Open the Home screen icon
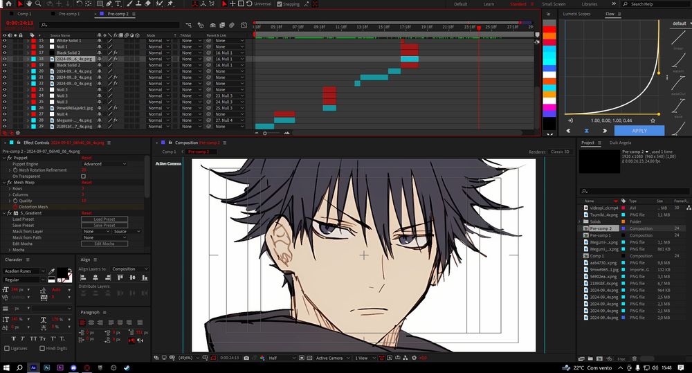 8,3
